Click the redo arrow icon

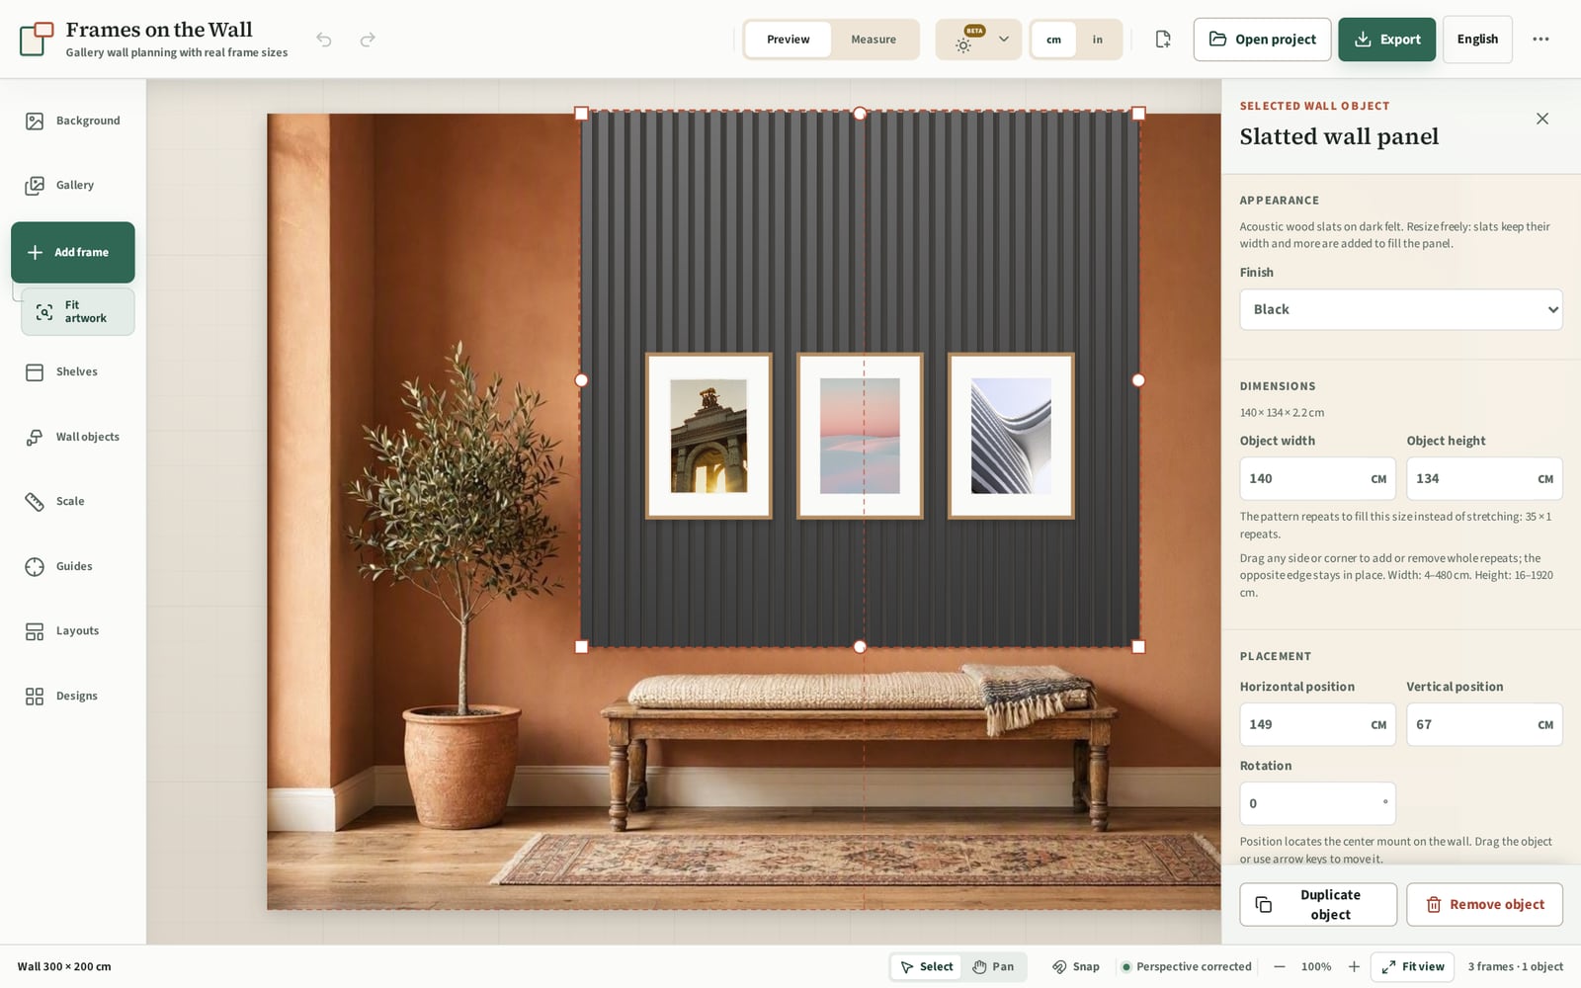tap(368, 40)
